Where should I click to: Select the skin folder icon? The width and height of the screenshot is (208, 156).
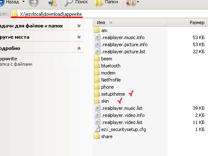coord(97,101)
